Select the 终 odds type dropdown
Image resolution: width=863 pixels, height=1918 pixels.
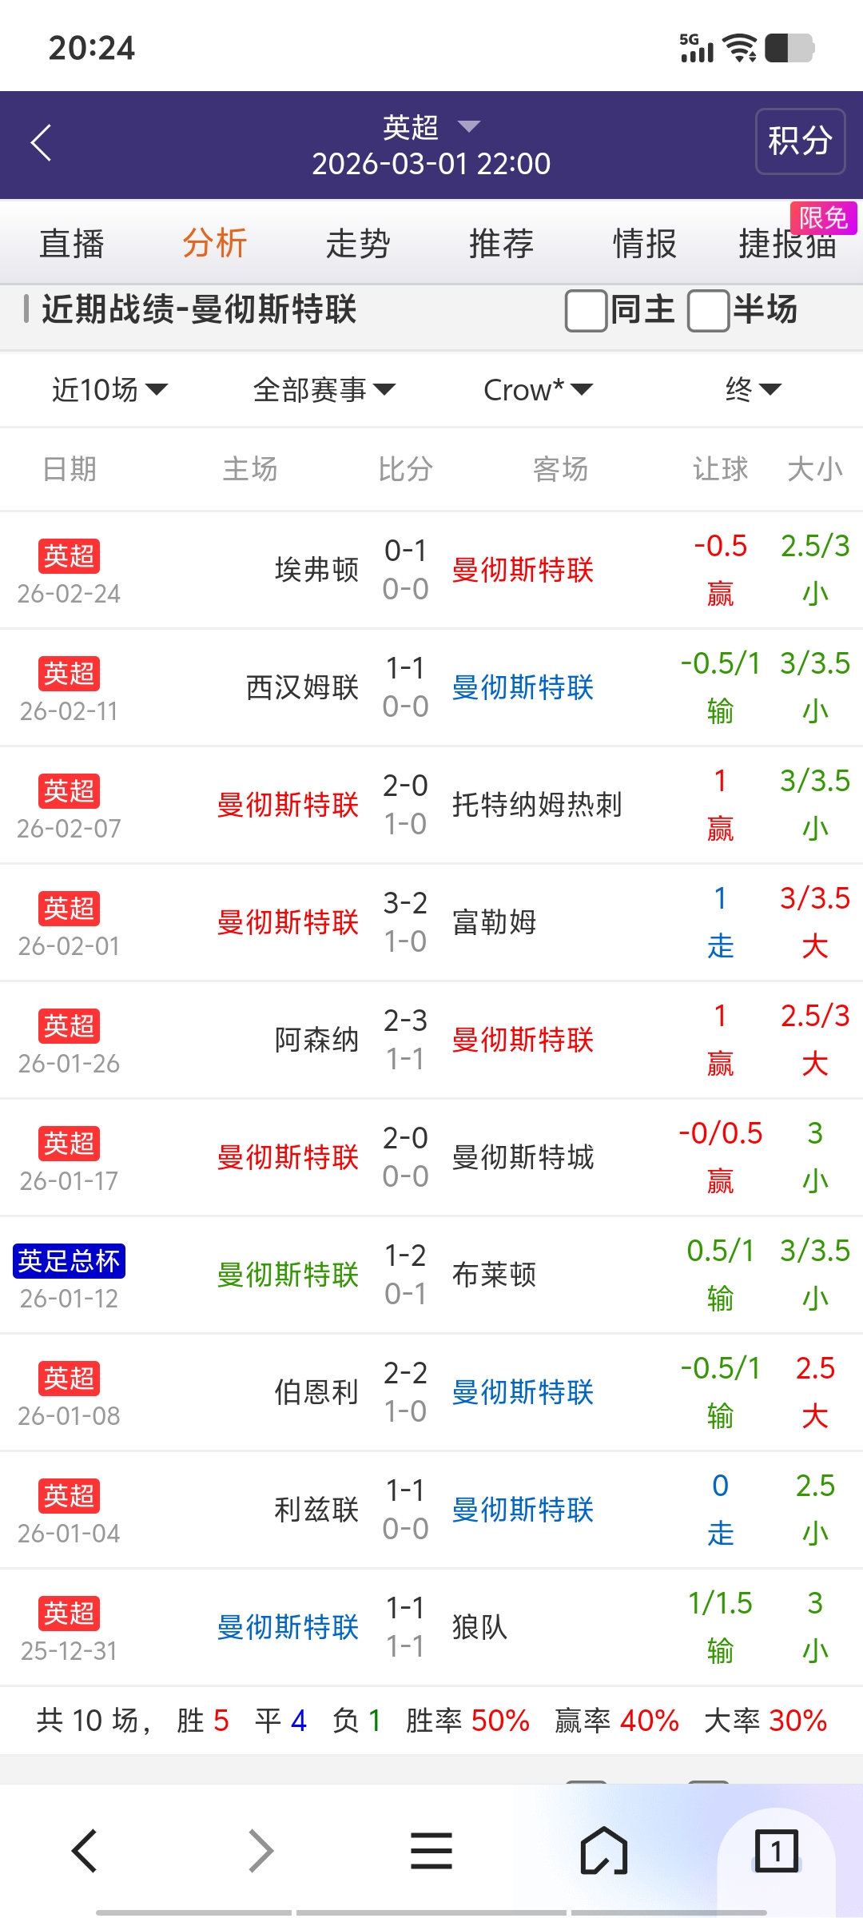[752, 390]
